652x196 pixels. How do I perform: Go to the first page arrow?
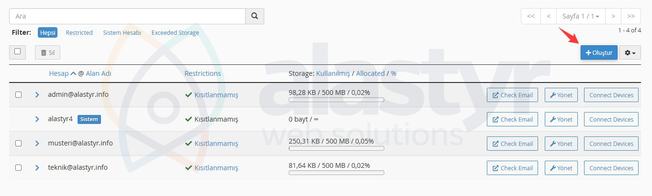coord(530,16)
